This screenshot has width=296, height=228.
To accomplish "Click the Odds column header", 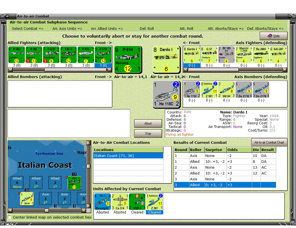I will pos(239,150).
